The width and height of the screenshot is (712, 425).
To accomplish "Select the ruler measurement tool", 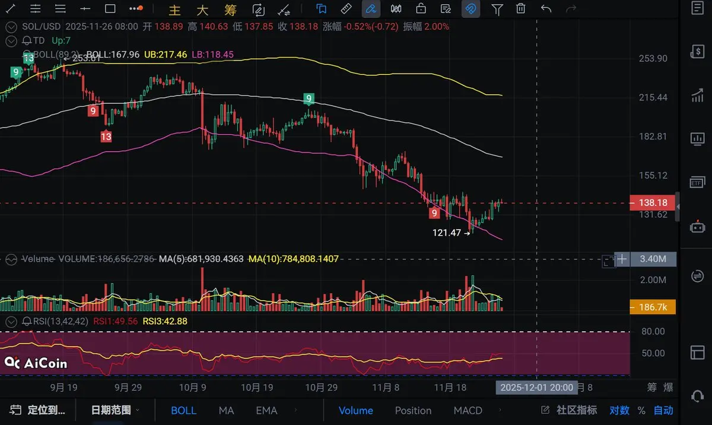I will coord(346,9).
